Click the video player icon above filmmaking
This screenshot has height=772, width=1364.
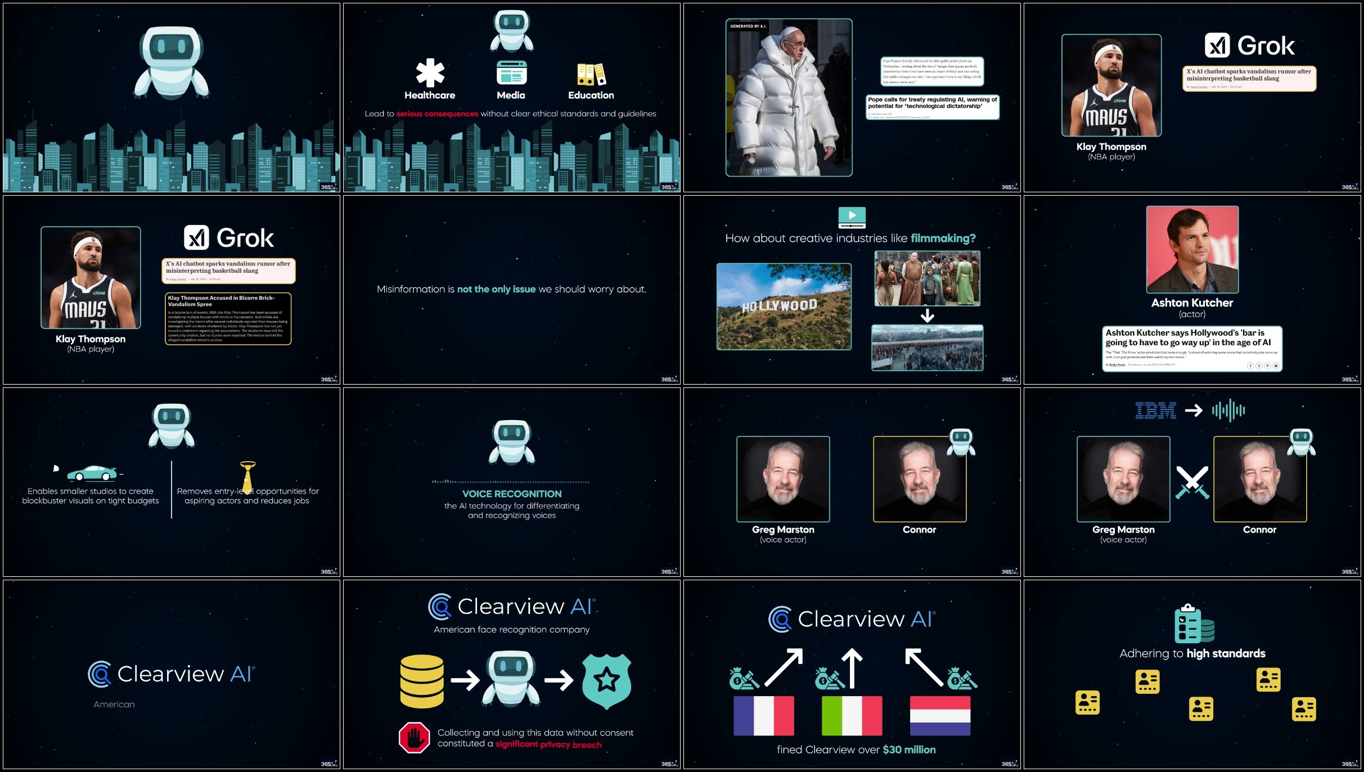pos(852,217)
